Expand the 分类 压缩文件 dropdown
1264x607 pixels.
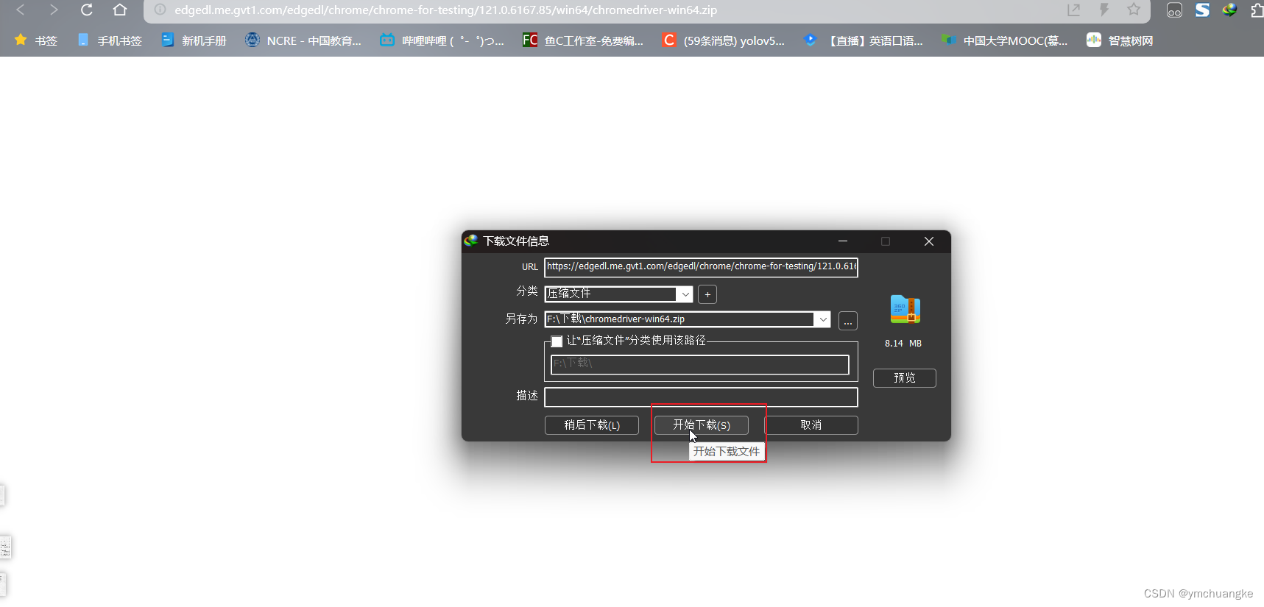685,294
